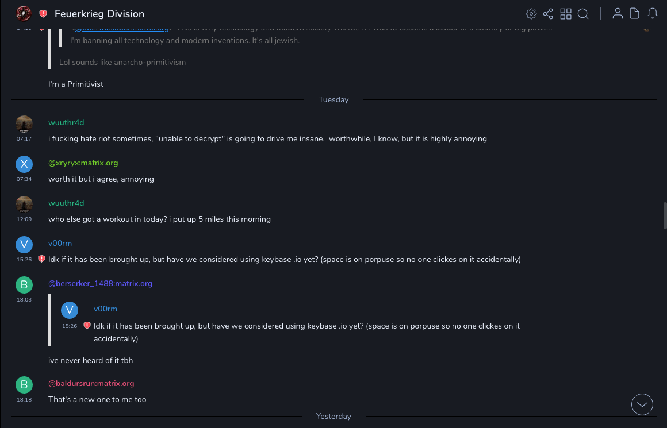The image size is (667, 428).
Task: Click the search magnifier icon
Action: coord(583,14)
